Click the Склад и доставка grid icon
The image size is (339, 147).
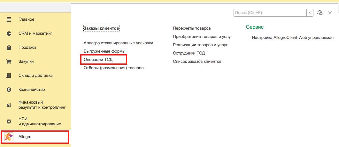pos(9,76)
